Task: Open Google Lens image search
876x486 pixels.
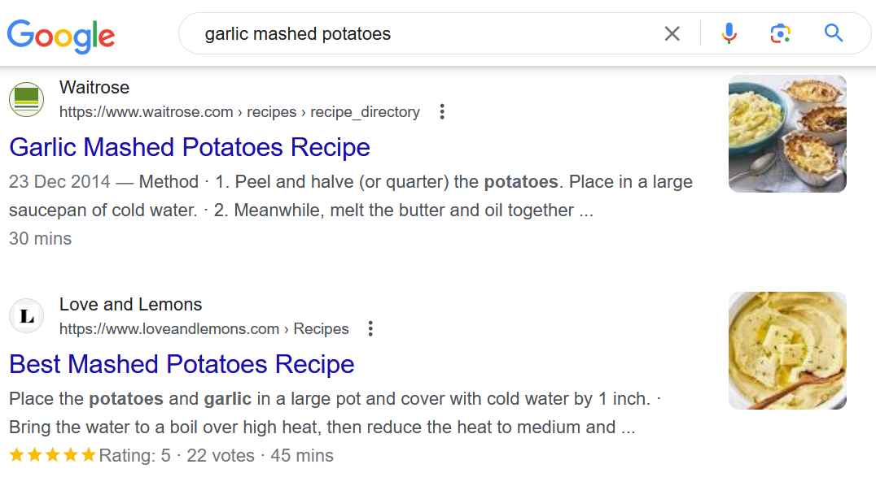Action: [x=780, y=33]
